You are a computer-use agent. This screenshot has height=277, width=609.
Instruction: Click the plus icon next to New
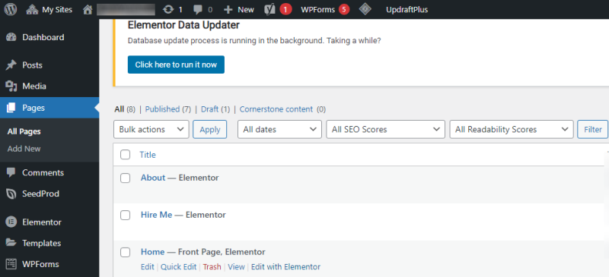(x=228, y=10)
